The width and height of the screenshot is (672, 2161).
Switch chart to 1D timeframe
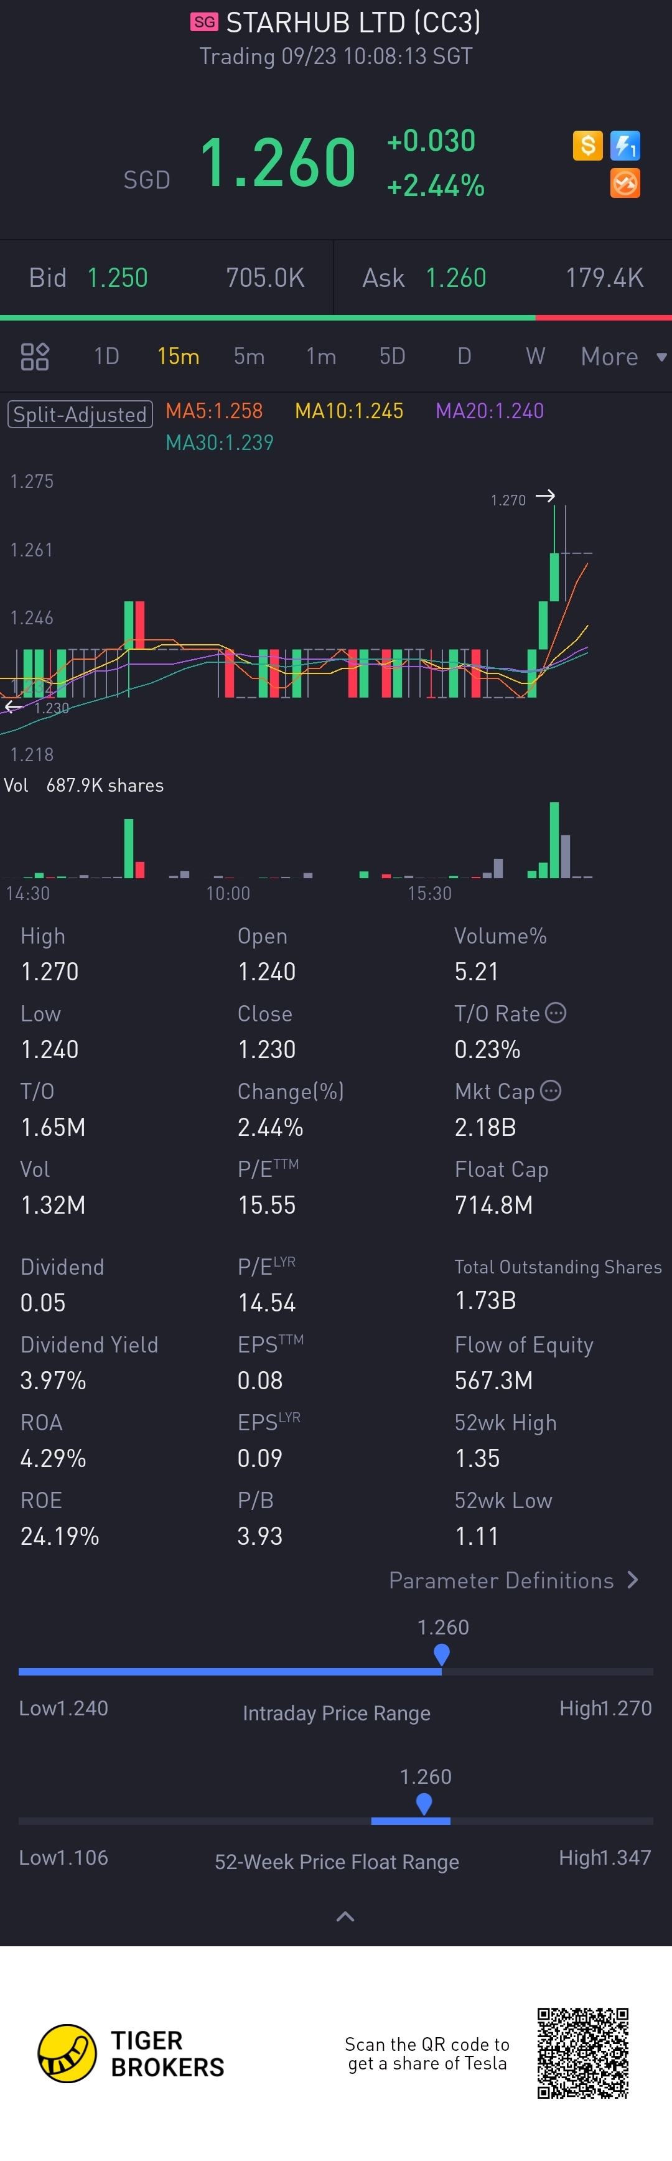pyautogui.click(x=106, y=357)
